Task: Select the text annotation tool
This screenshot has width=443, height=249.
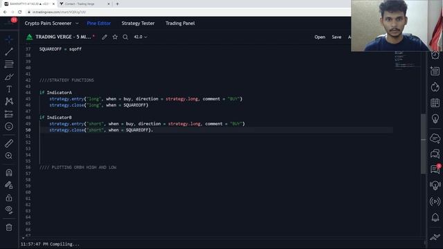Action: click(x=9, y=89)
